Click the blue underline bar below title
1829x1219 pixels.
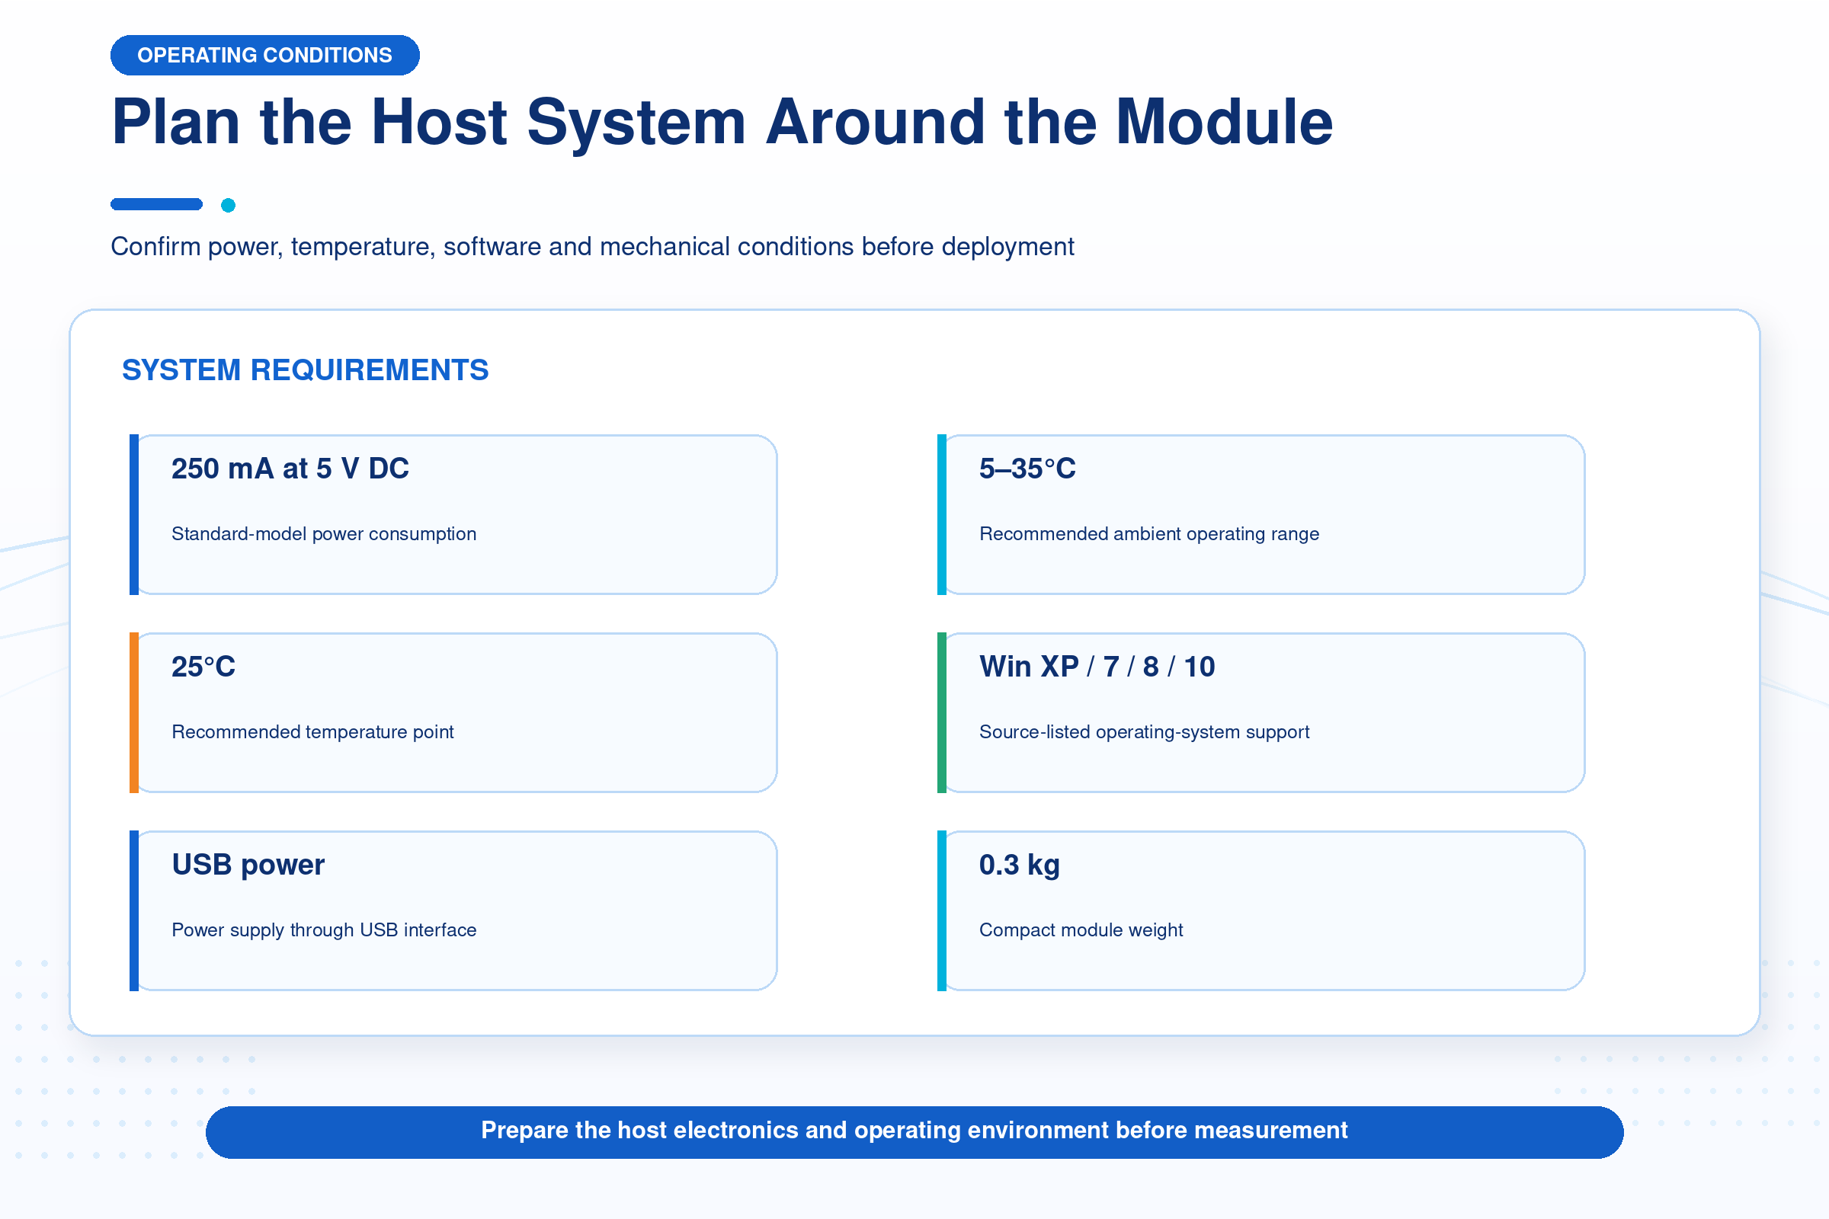pos(156,204)
